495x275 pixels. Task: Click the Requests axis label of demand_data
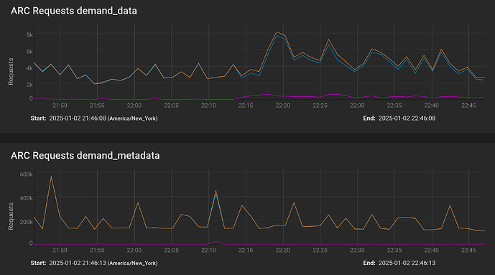click(x=11, y=71)
